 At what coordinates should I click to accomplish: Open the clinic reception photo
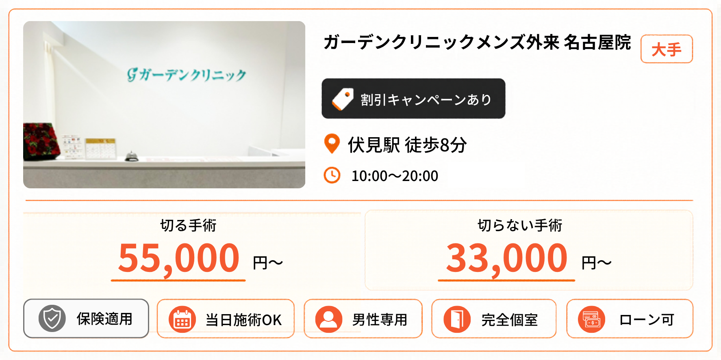pyautogui.click(x=164, y=105)
